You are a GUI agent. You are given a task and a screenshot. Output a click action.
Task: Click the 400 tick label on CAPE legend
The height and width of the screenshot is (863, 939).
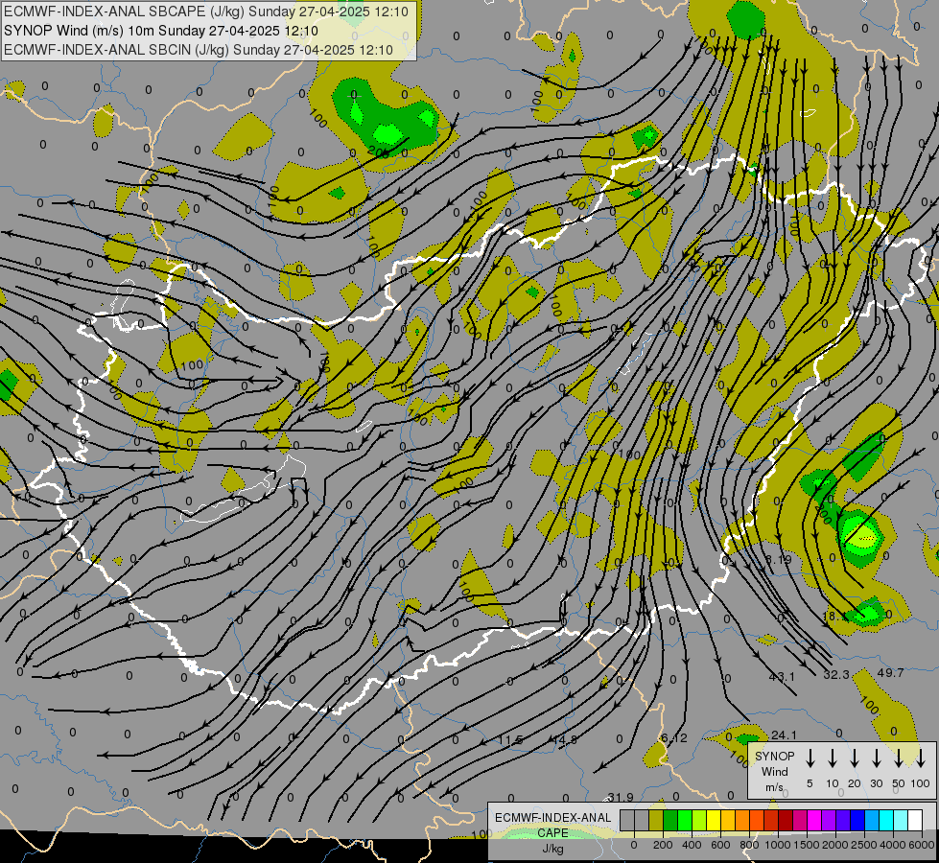pyautogui.click(x=692, y=845)
